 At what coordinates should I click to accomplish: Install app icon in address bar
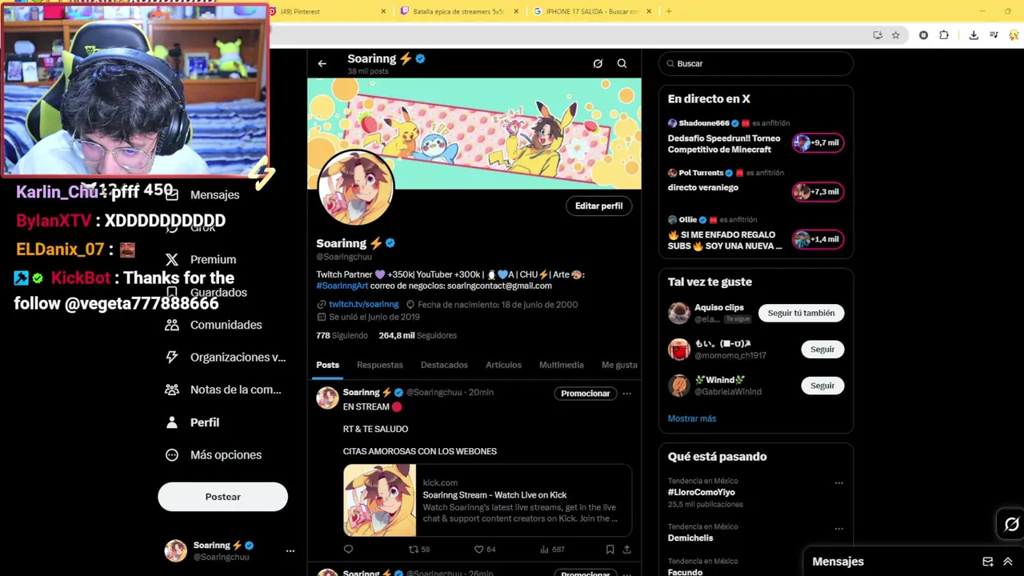pos(878,35)
